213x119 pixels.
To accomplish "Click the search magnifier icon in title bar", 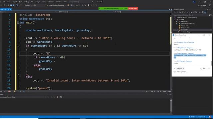I will click(93, 2).
